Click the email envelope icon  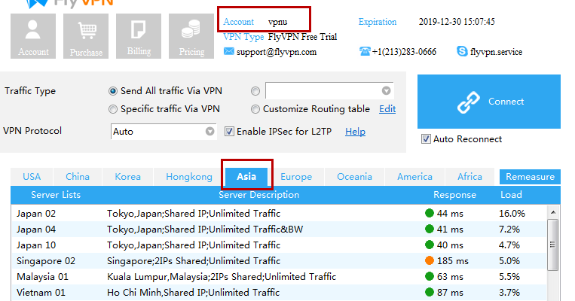(229, 51)
